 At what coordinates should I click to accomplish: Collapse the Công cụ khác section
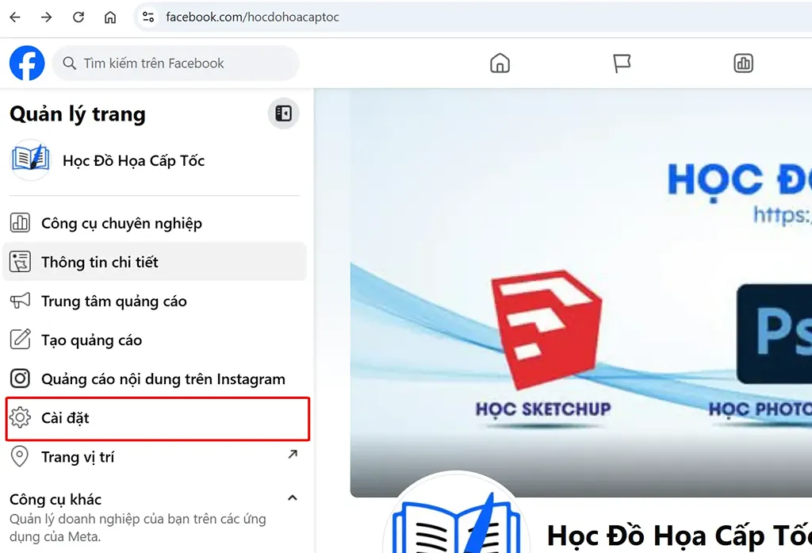292,498
